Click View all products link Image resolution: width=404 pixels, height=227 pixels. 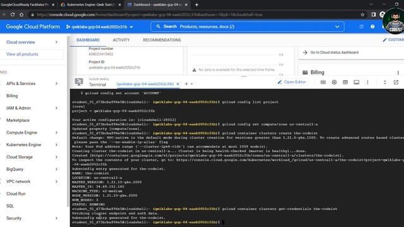point(22,54)
